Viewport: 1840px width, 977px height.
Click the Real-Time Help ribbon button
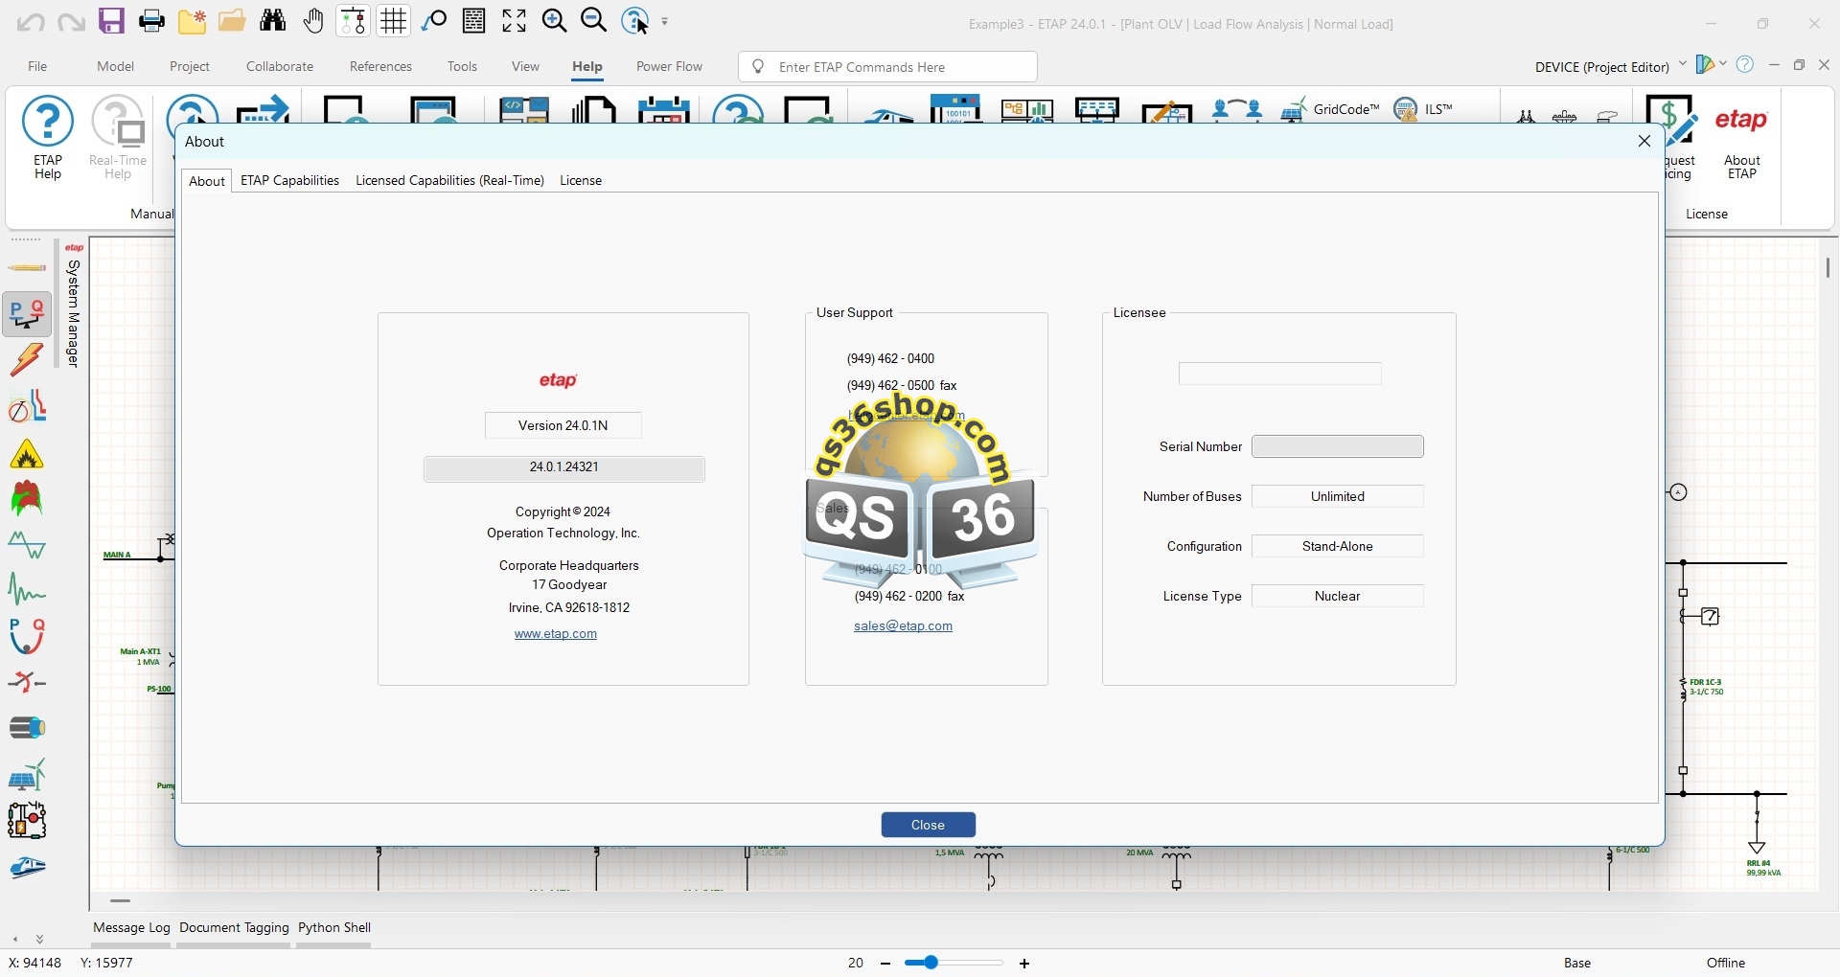point(118,138)
